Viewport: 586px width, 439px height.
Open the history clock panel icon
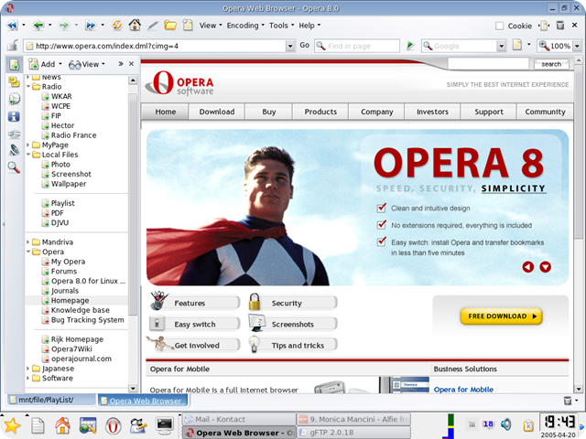15,99
